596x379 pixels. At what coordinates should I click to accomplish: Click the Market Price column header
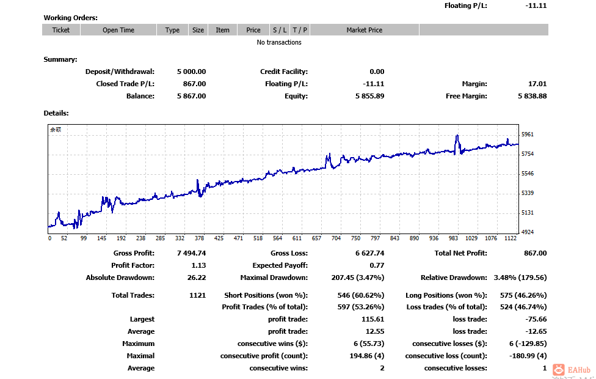[x=364, y=30]
